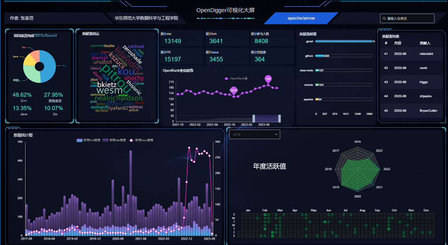Click the 48.62% C++ percentage value
Screen dimensions: 448x245
tap(22, 95)
